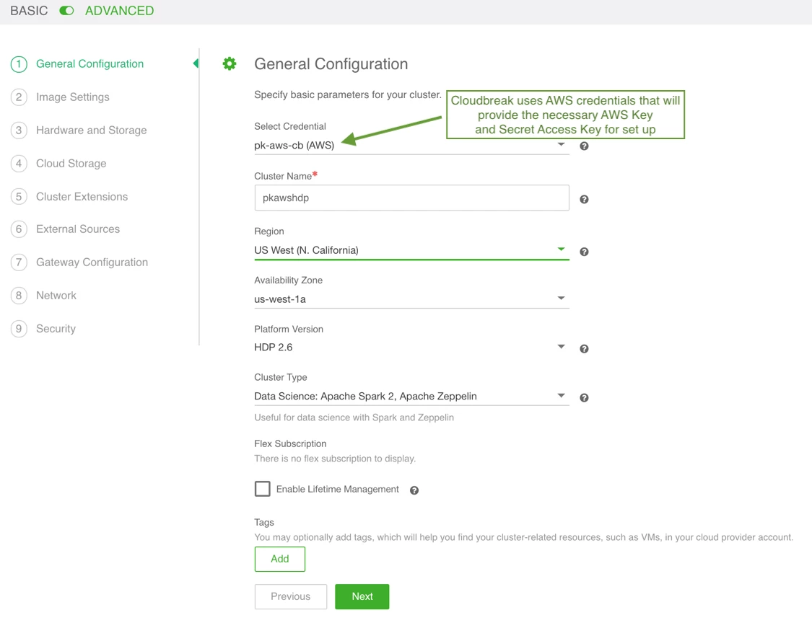Click the 'Useful for data science' description text
This screenshot has width=812, height=623.
pos(354,417)
